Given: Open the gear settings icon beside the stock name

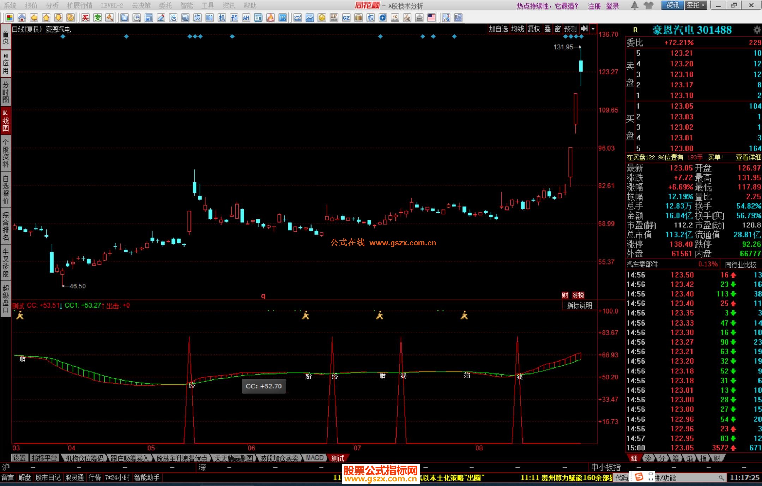Looking at the screenshot, I should click(757, 30).
